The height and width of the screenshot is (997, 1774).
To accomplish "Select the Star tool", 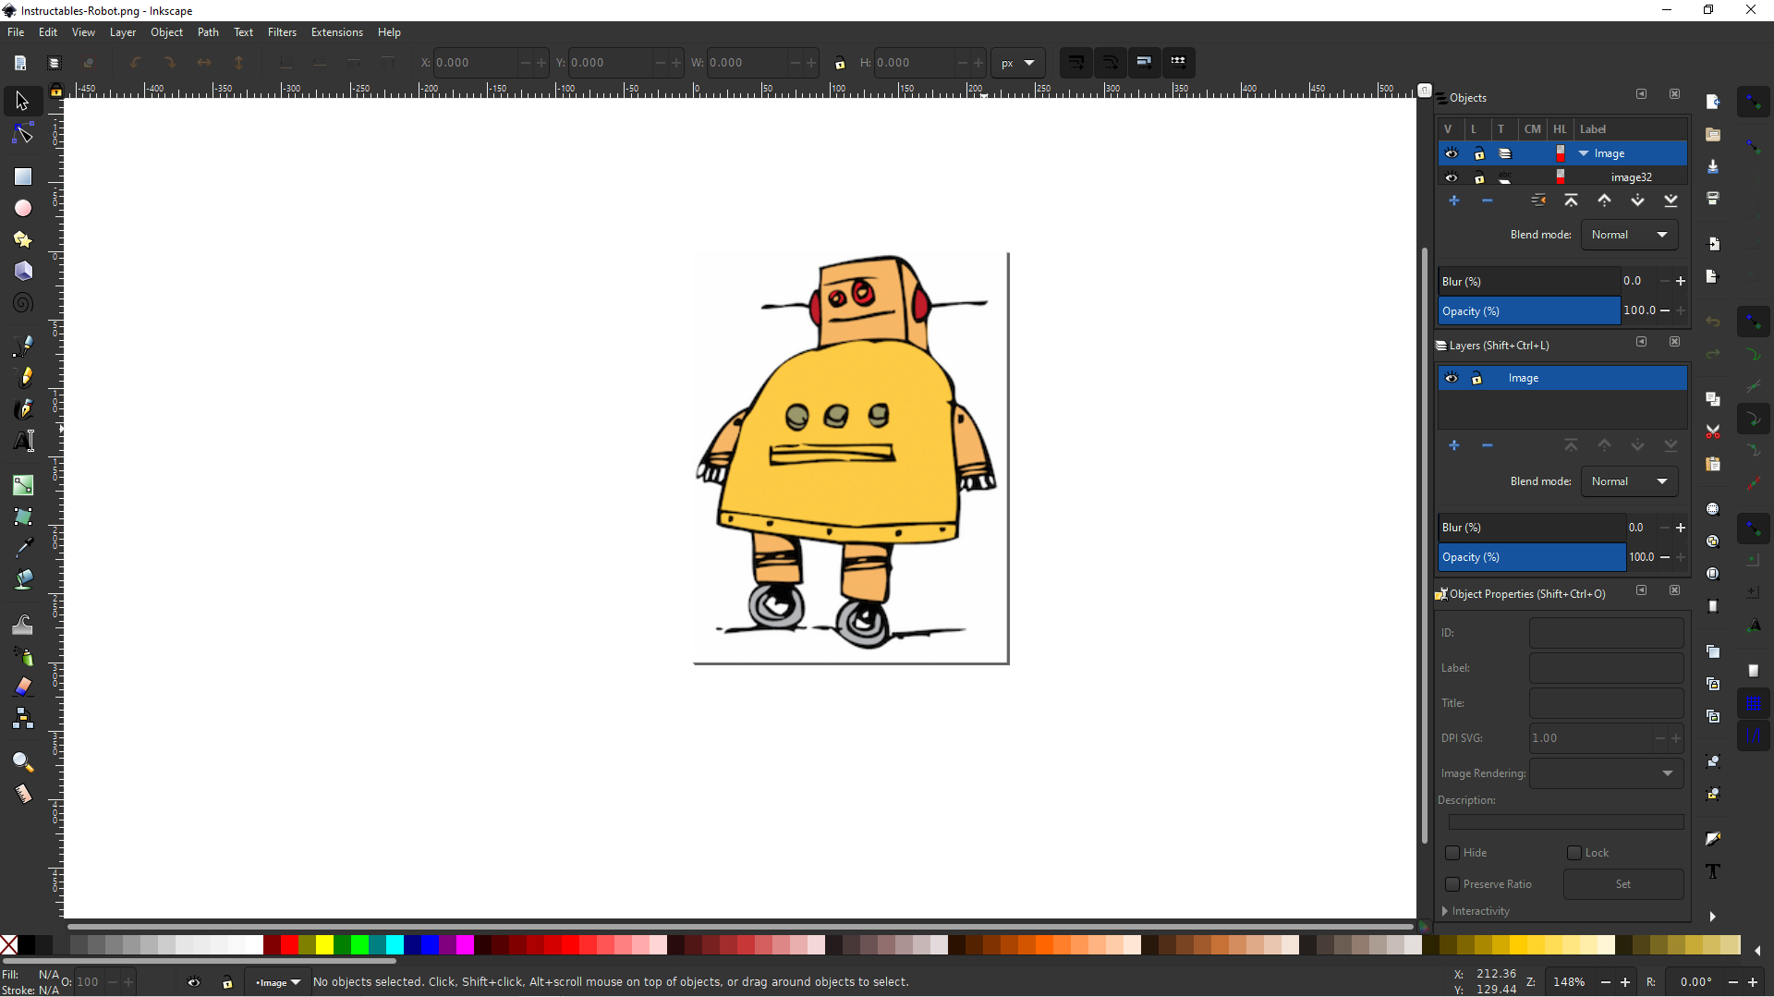I will tap(21, 239).
